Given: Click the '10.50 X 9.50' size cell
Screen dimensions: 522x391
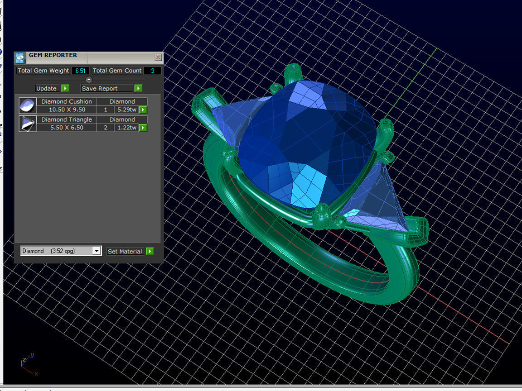Looking at the screenshot, I should (67, 110).
